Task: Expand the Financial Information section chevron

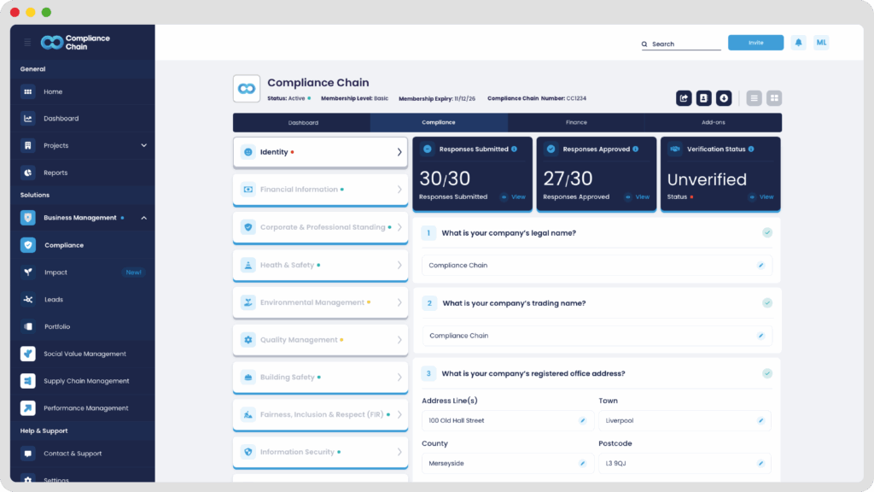Action: tap(399, 189)
